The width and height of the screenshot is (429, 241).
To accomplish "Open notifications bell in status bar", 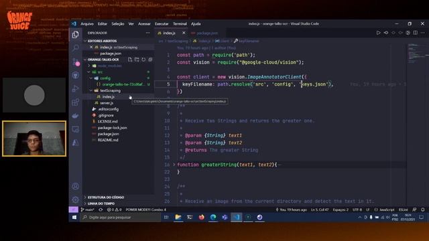I will (423, 210).
